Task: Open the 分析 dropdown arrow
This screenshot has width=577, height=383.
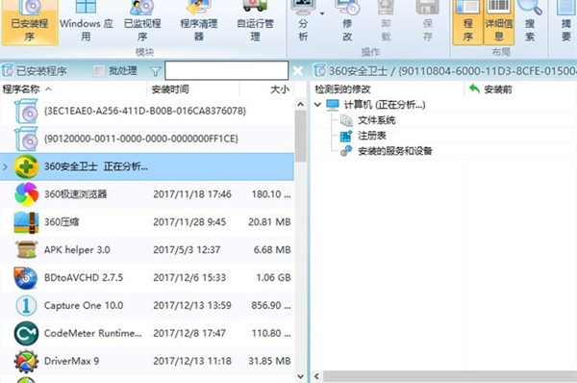Action: [322, 13]
